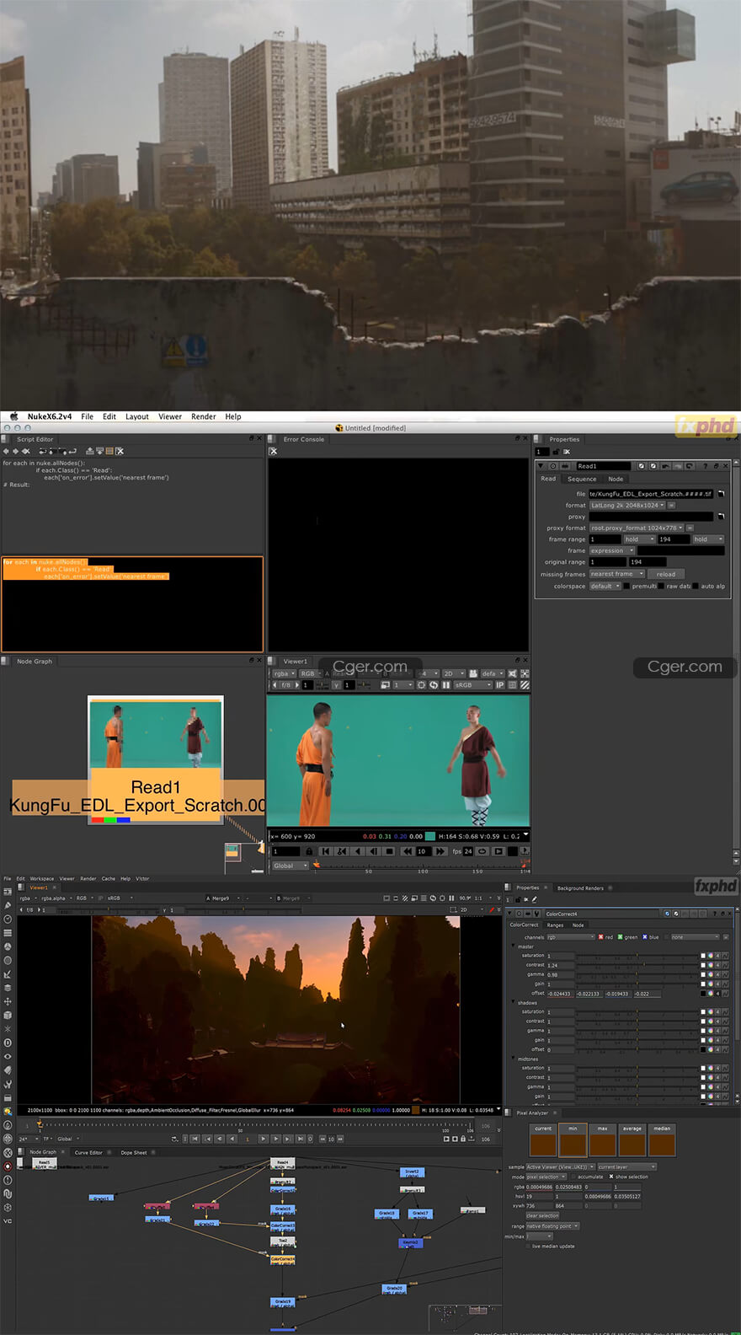This screenshot has width=741, height=1335.
Task: Open the Apple menu
Action: (13, 416)
